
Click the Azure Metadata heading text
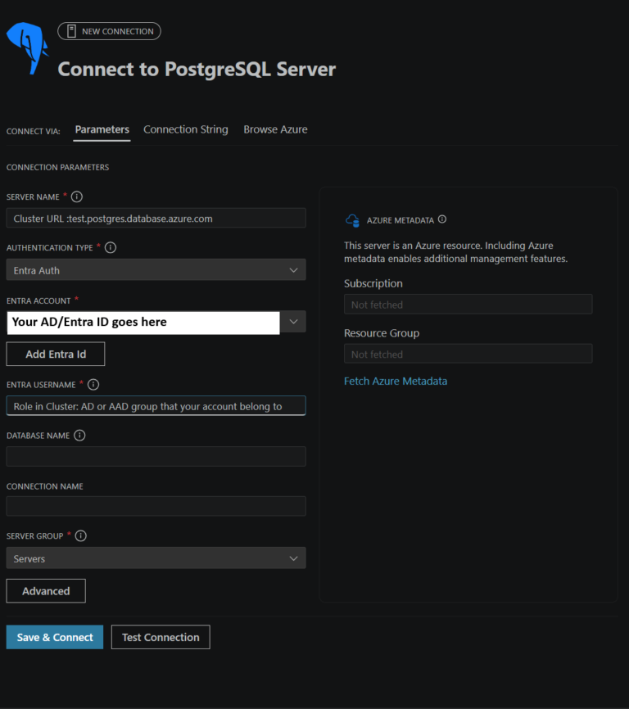(400, 220)
